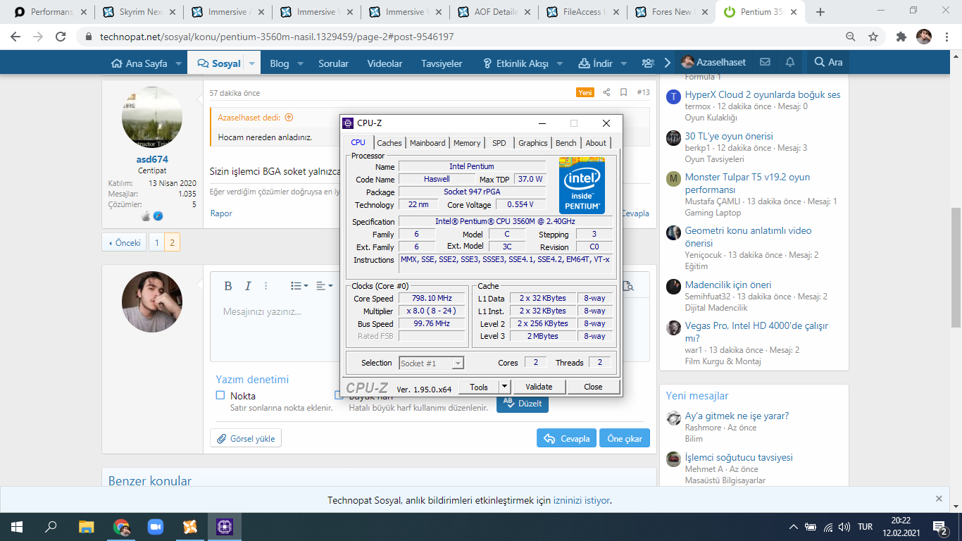The height and width of the screenshot is (541, 962).
Task: Open Chrome profile avatar menu
Action: tap(924, 37)
